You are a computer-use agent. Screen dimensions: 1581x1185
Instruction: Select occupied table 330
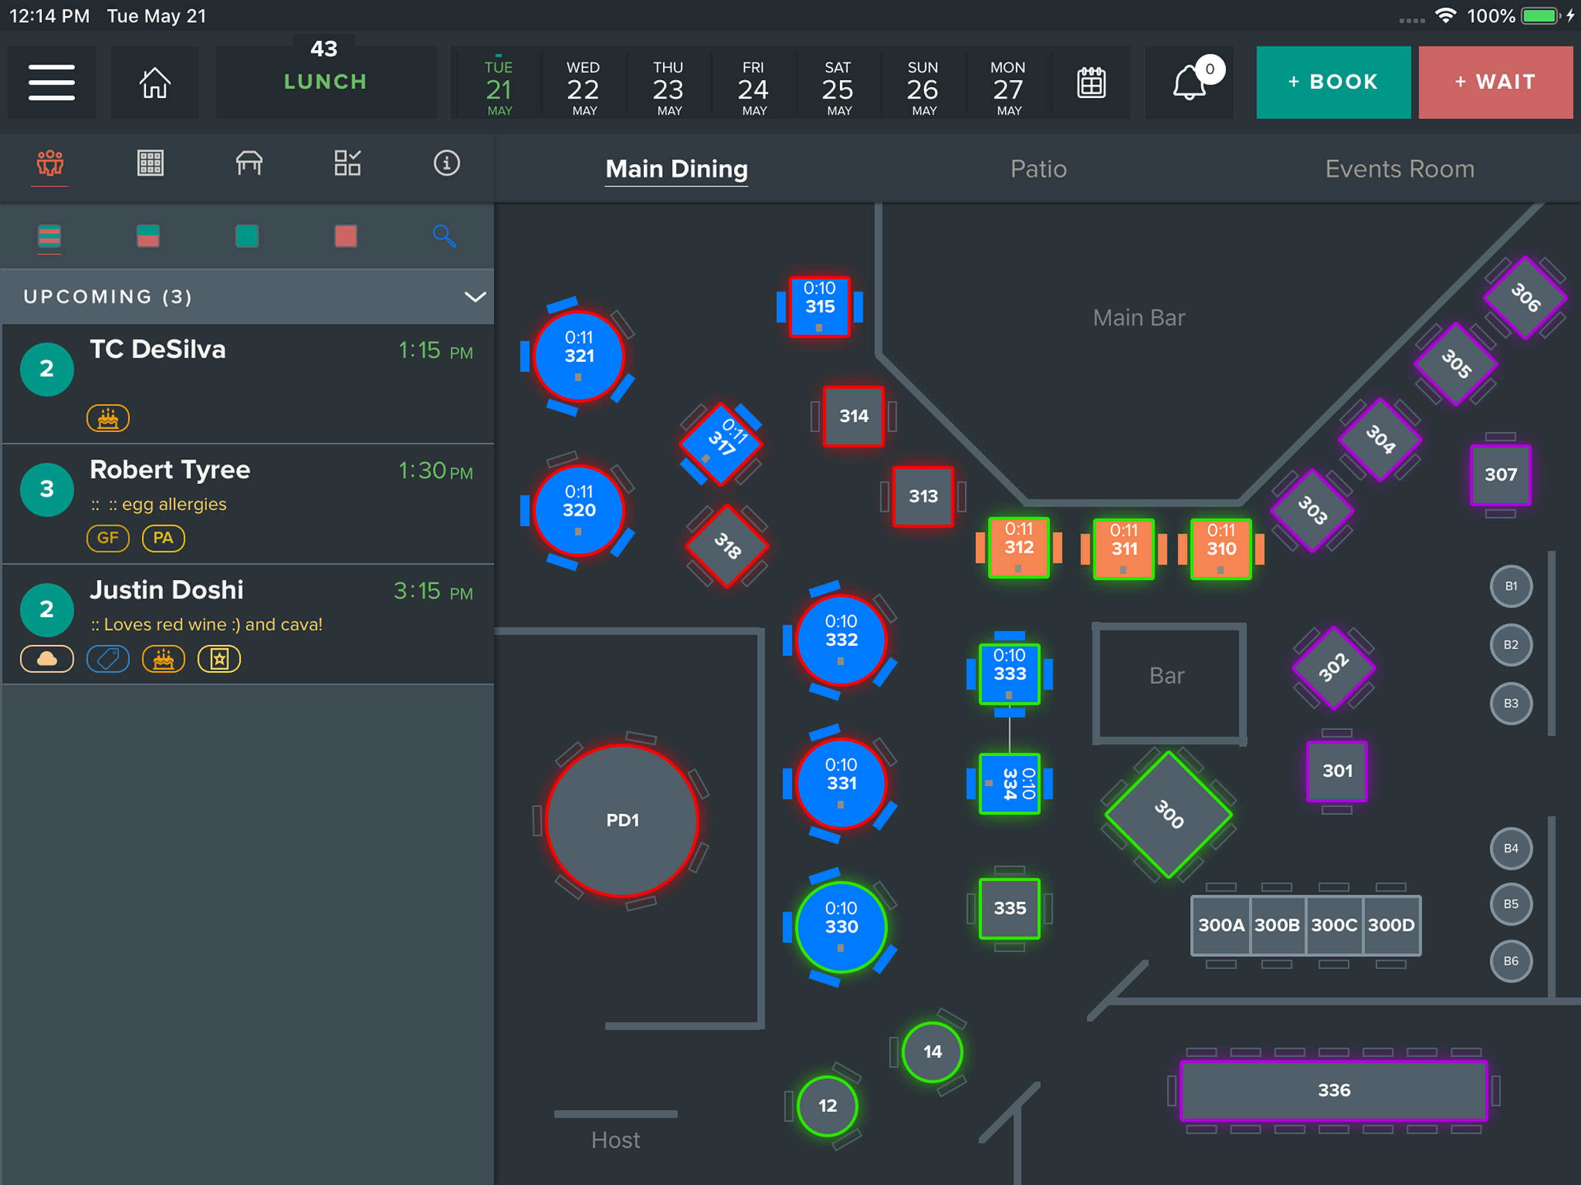click(x=841, y=927)
